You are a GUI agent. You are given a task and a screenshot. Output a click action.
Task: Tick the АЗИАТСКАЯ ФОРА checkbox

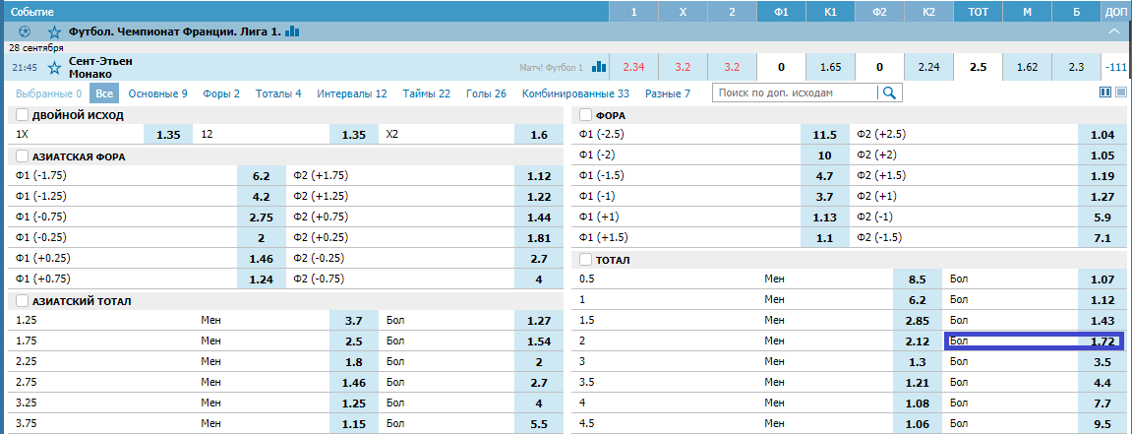[x=22, y=156]
